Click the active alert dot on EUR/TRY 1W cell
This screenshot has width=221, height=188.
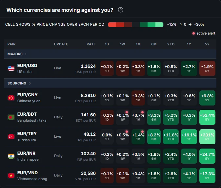pyautogui.click(x=127, y=132)
